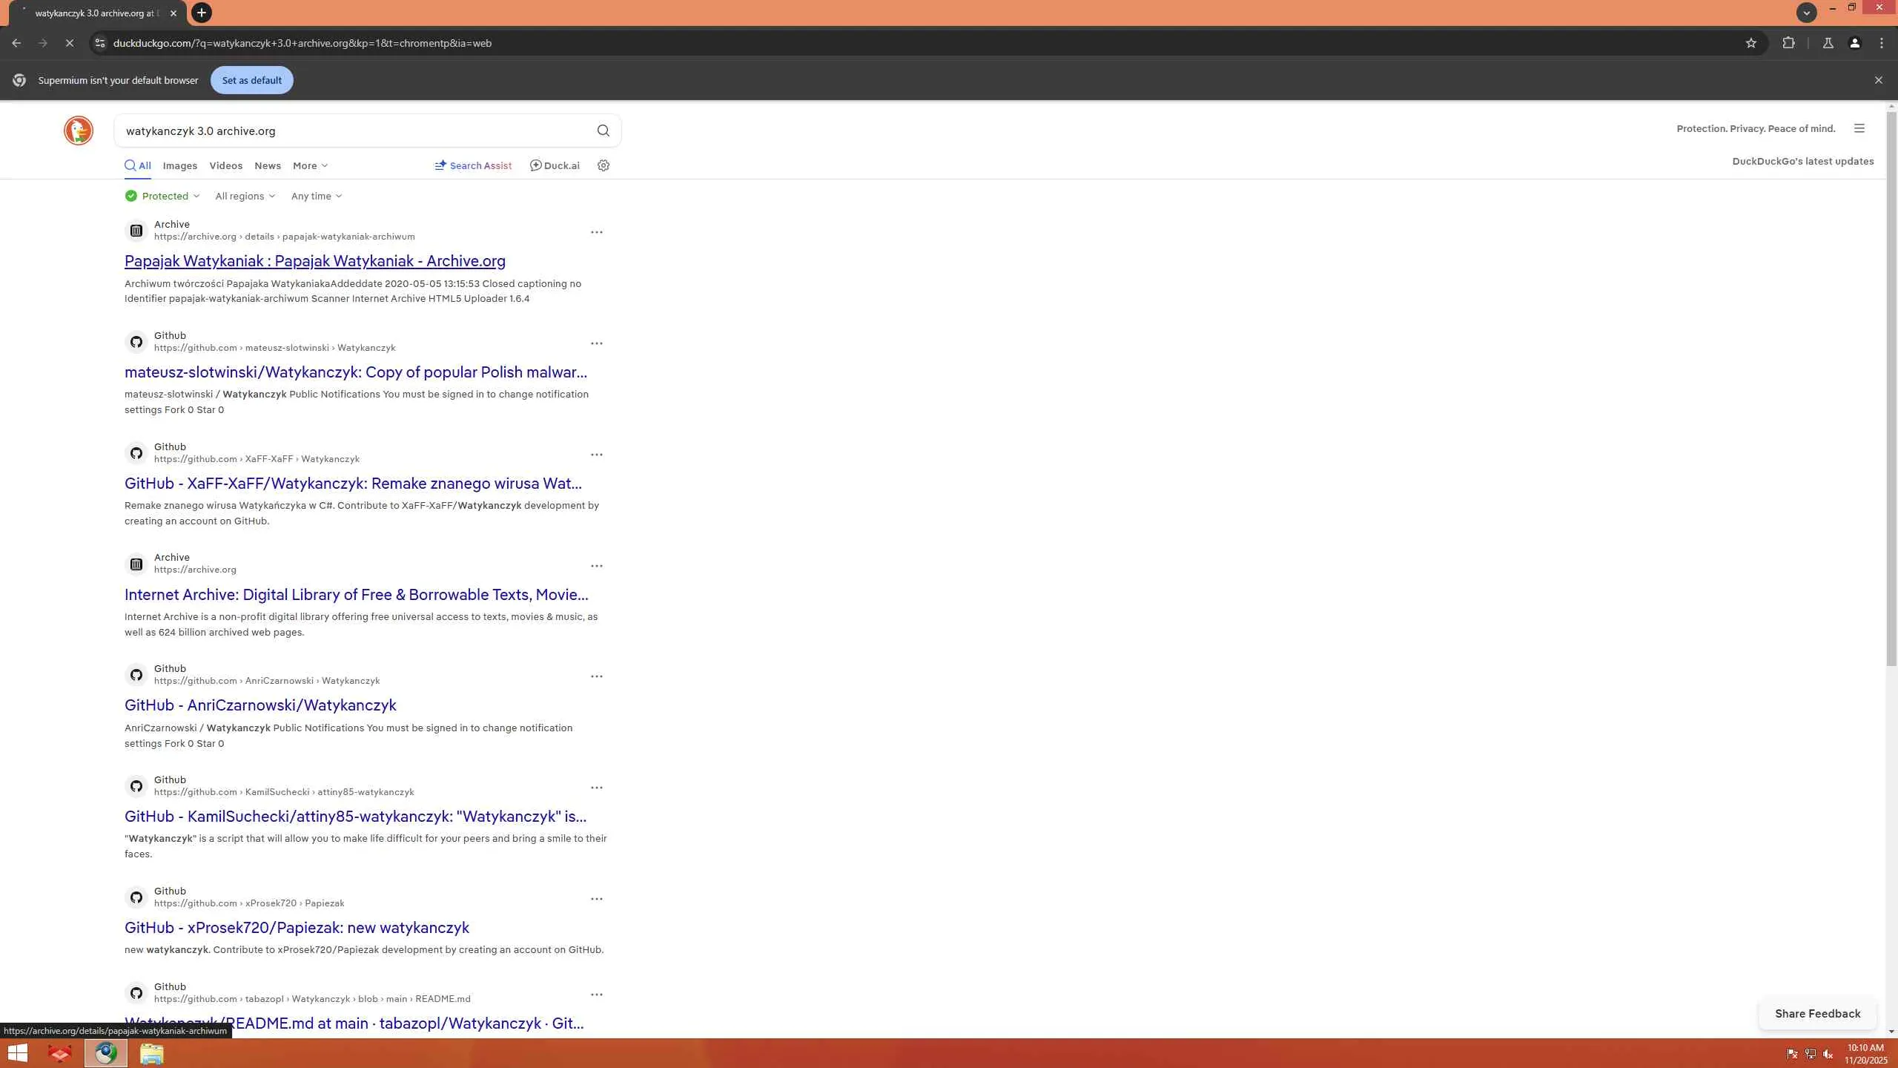Open the Windows Start menu

(x=18, y=1053)
